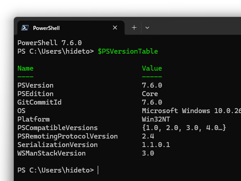Click the value 2.4
This screenshot has width=241, height=181.
(x=148, y=136)
